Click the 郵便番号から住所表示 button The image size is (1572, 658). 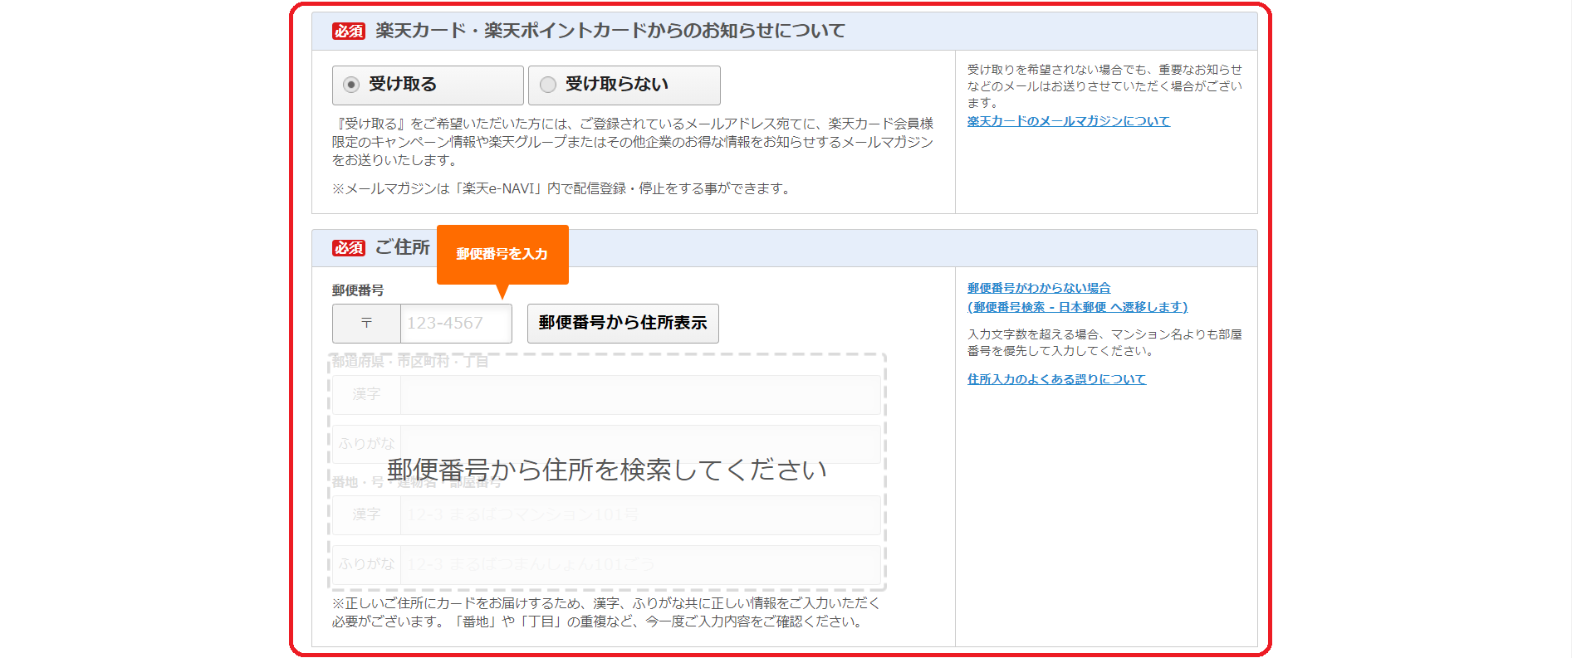[x=623, y=324]
